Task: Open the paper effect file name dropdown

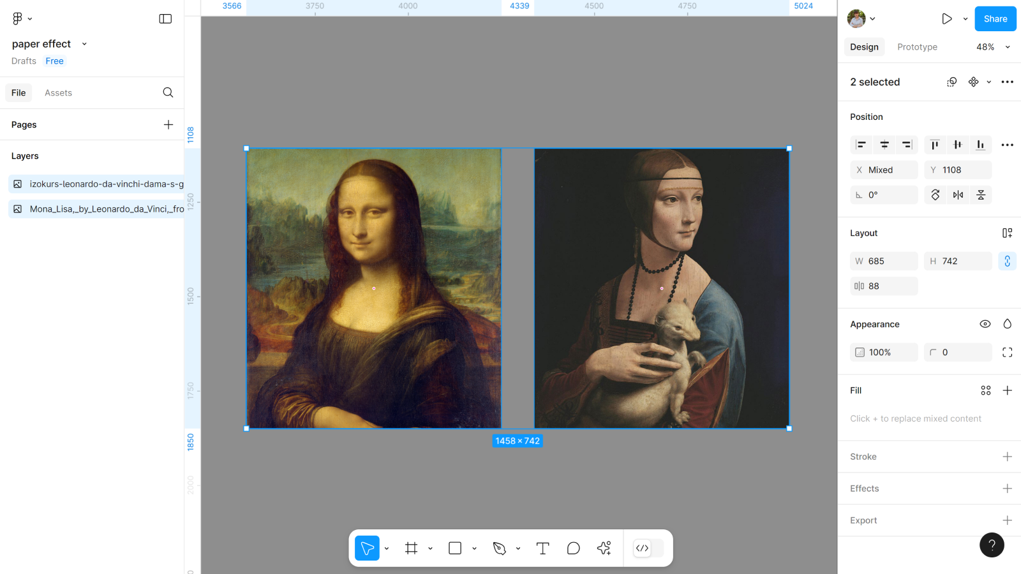Action: click(x=84, y=44)
